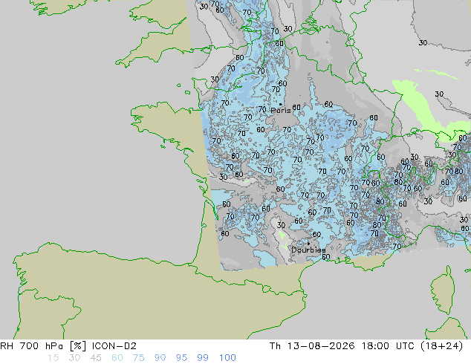Select the 90 value in the legend
This screenshot has width=471, height=364.
[x=160, y=358]
